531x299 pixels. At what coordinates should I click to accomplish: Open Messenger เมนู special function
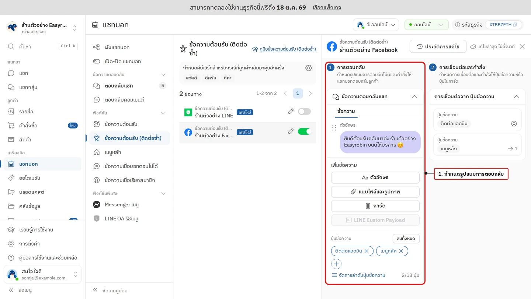point(129,205)
